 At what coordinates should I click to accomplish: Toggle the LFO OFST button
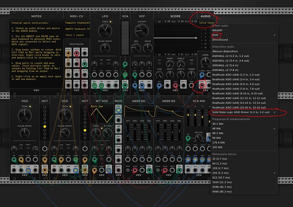109,64
